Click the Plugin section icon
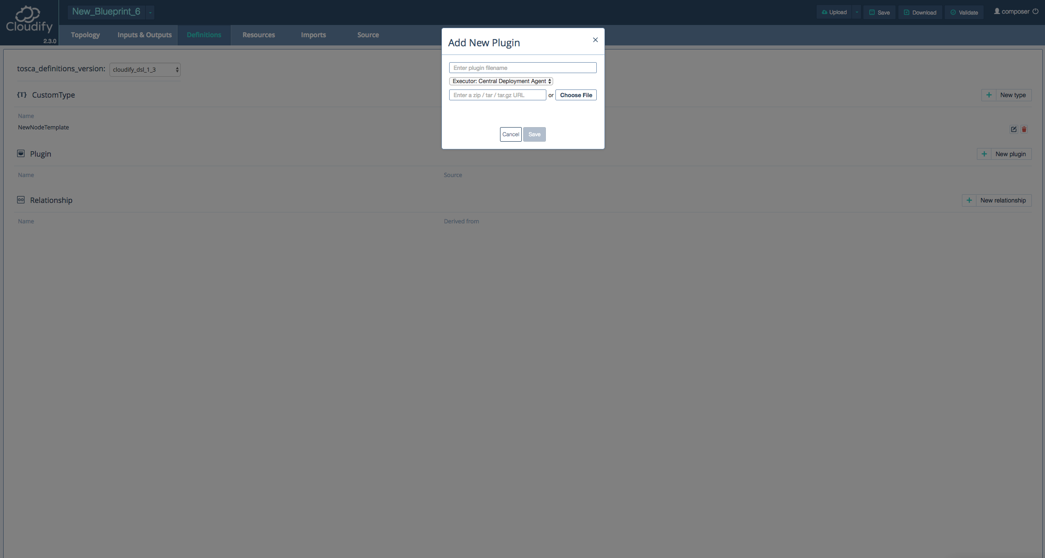Screen dimensions: 1045x558 [x=21, y=153]
